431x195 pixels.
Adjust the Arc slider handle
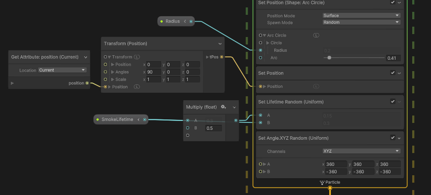[x=329, y=58]
